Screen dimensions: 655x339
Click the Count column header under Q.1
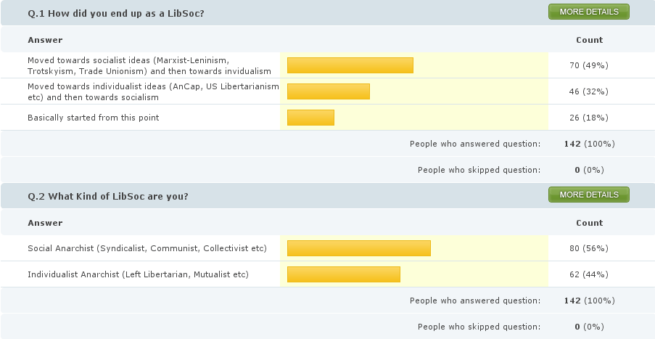(x=589, y=40)
